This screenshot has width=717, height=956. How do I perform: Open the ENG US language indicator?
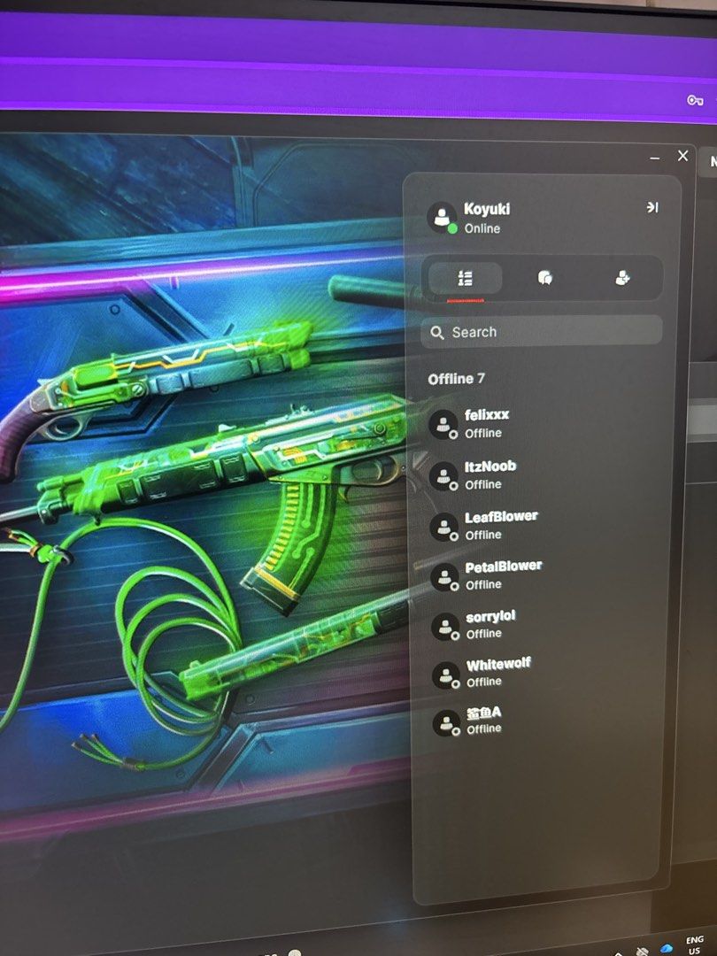point(695,945)
